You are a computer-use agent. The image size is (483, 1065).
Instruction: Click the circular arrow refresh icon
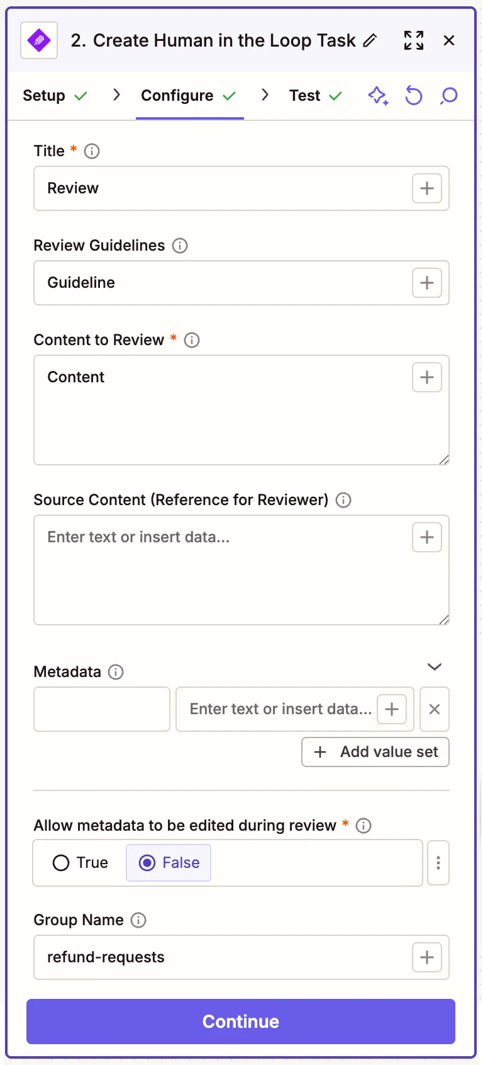(x=413, y=96)
